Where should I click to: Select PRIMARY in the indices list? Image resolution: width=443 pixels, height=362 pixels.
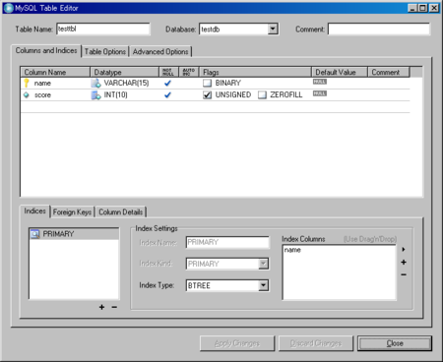74,234
